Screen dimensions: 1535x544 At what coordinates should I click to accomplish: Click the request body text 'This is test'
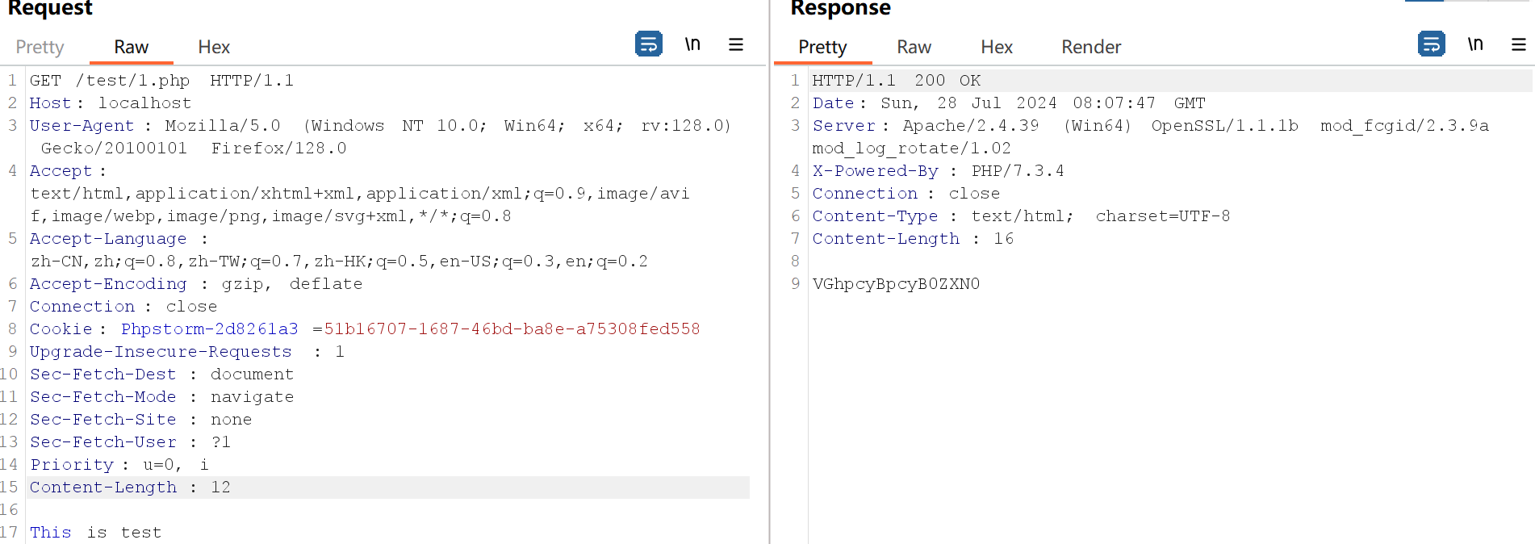[x=95, y=533]
